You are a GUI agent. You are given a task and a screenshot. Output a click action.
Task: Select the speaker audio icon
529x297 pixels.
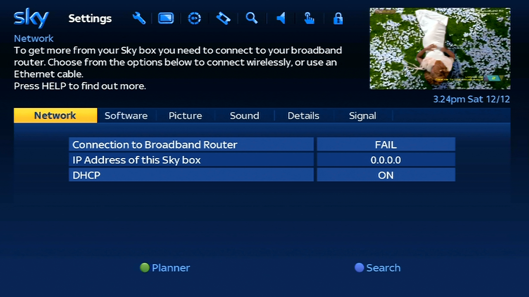281,18
